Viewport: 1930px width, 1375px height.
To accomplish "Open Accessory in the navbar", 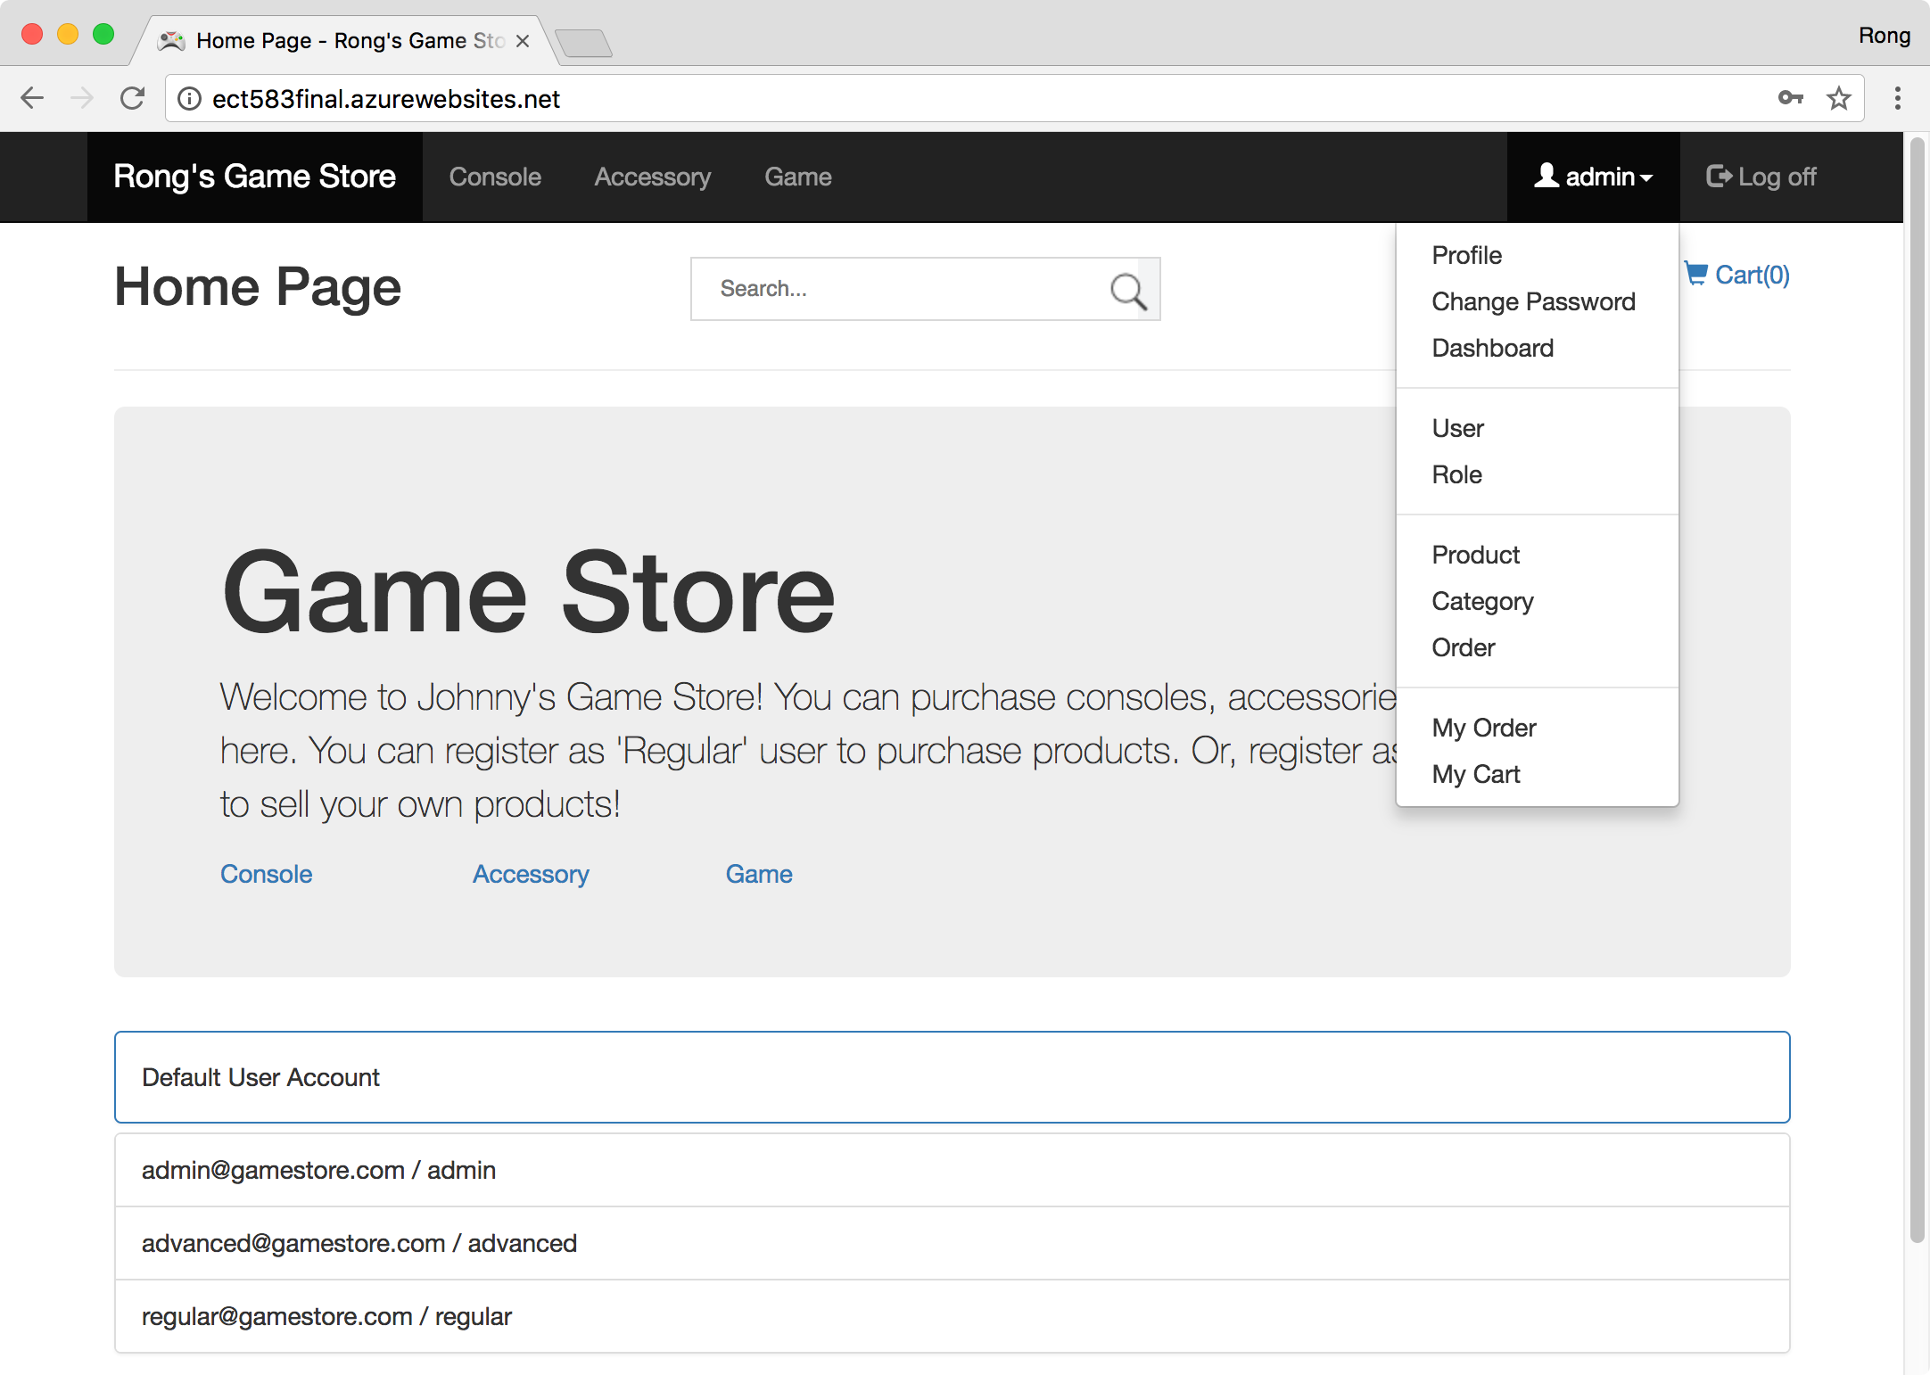I will click(x=653, y=177).
